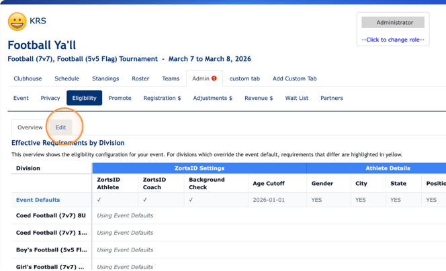Go to Adjustments $ section
The height and width of the screenshot is (271, 446).
(212, 98)
